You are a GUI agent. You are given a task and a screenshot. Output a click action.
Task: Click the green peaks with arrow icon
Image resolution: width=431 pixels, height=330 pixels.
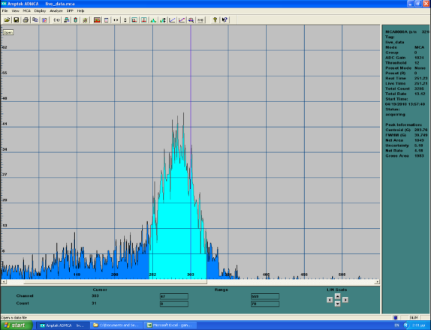click(163, 20)
